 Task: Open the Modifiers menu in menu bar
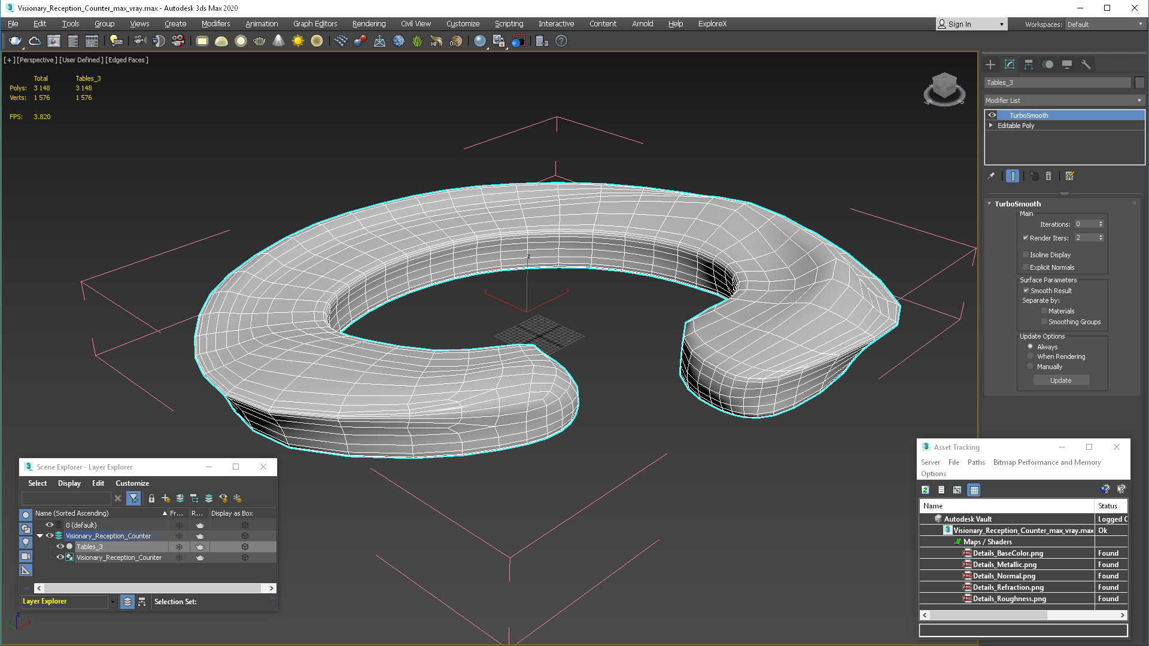click(x=214, y=24)
